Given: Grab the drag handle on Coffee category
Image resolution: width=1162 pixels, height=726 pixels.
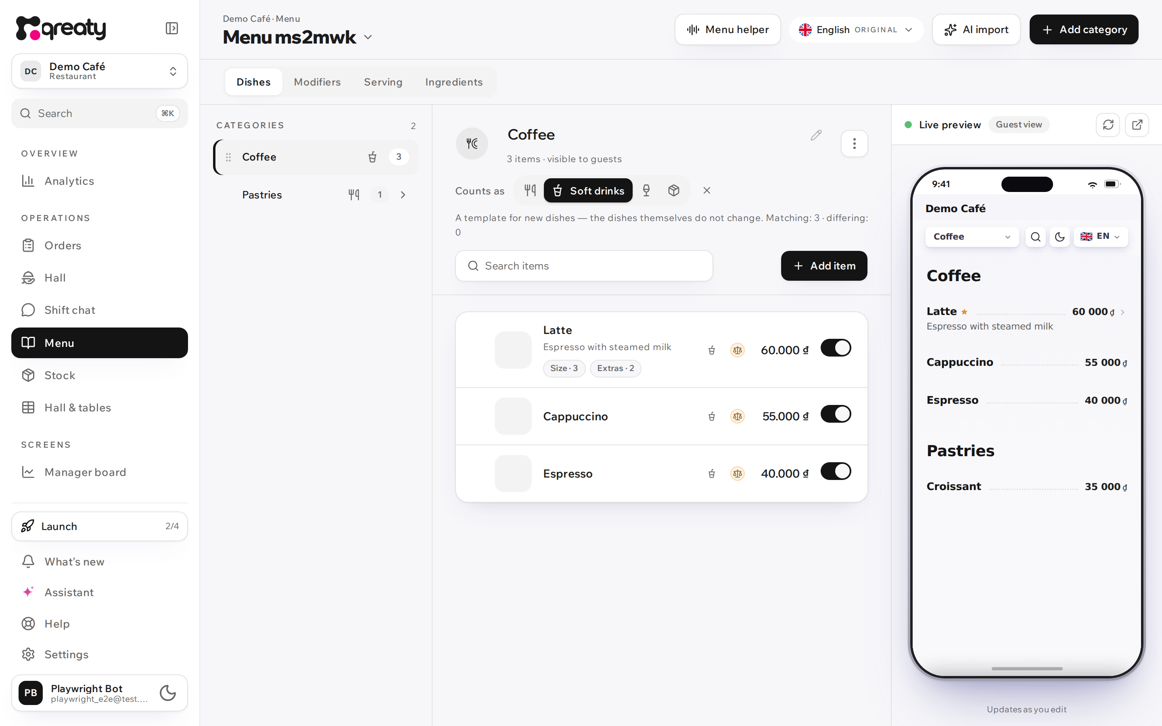Looking at the screenshot, I should [228, 157].
